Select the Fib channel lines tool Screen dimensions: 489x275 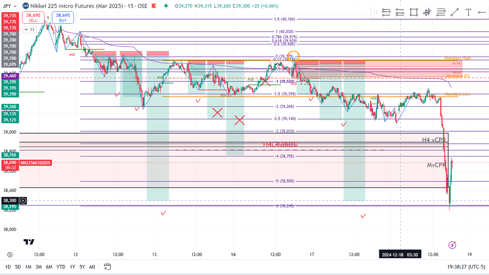[441, 12]
